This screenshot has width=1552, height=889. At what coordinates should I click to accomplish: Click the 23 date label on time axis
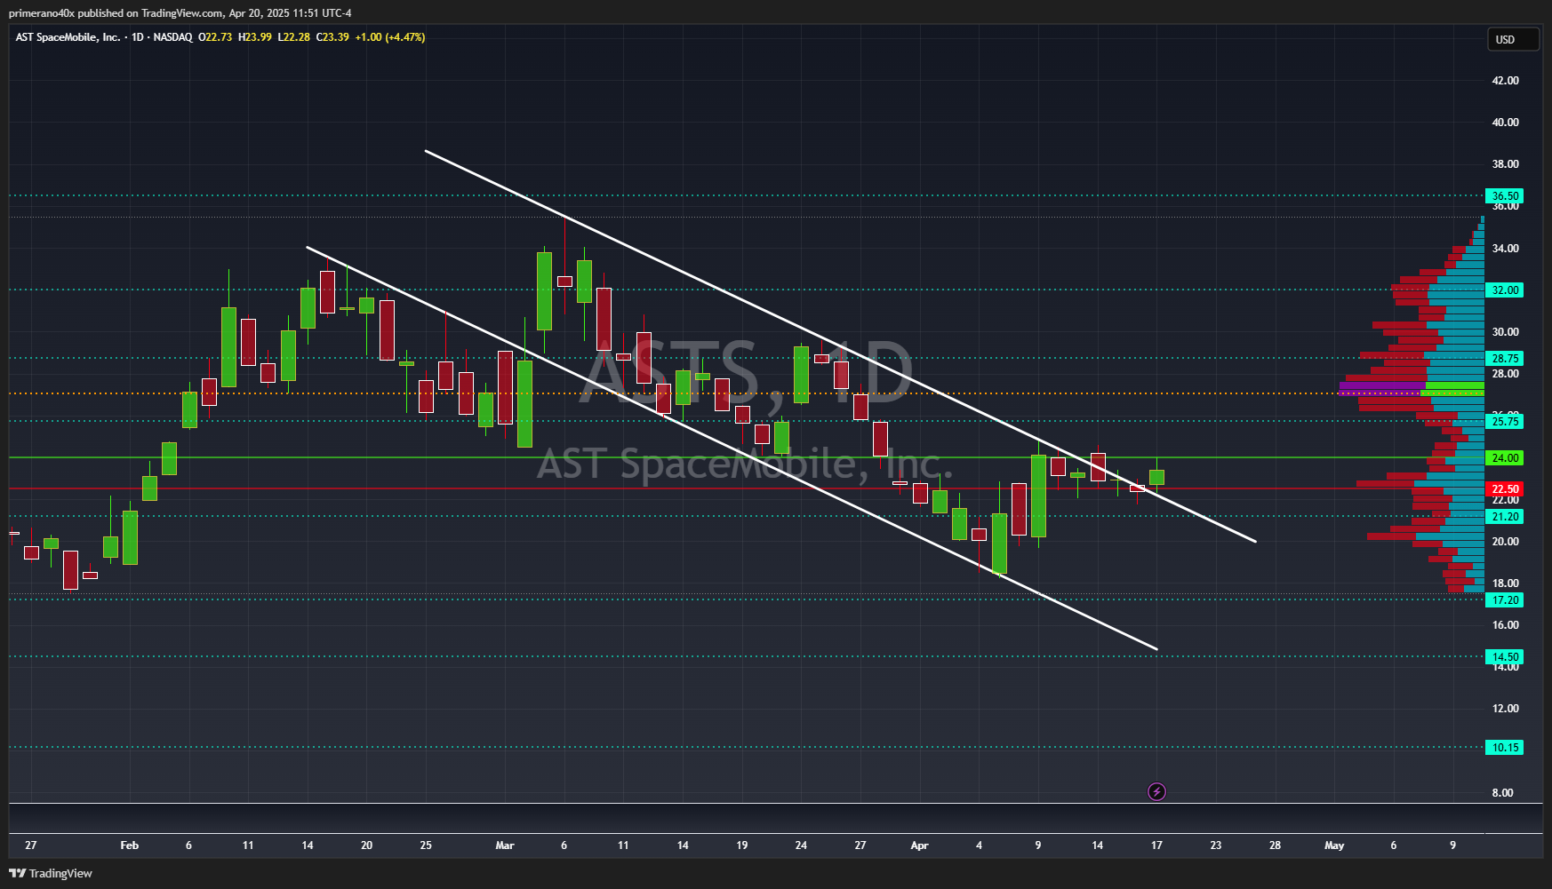1216,845
